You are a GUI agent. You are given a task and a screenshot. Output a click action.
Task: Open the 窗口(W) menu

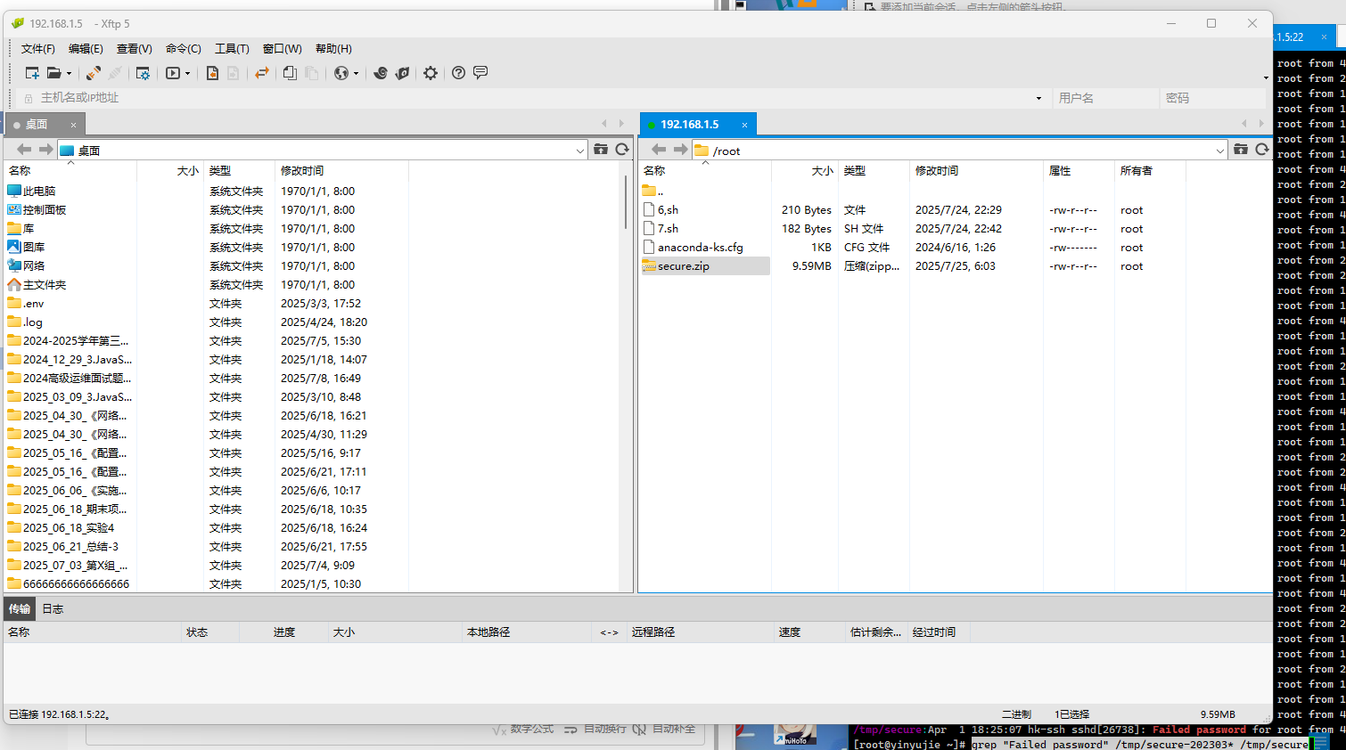point(283,49)
